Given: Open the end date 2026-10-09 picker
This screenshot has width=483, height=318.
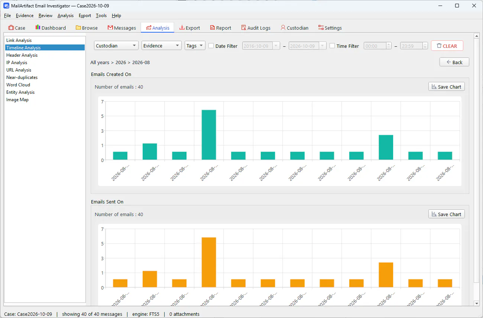Looking at the screenshot, I should click(x=308, y=46).
